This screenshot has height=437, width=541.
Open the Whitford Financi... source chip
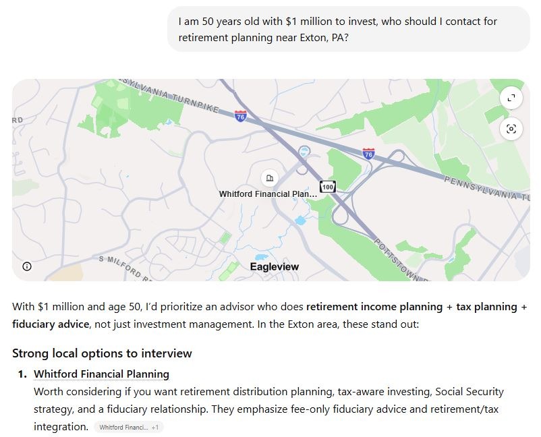[x=128, y=427]
